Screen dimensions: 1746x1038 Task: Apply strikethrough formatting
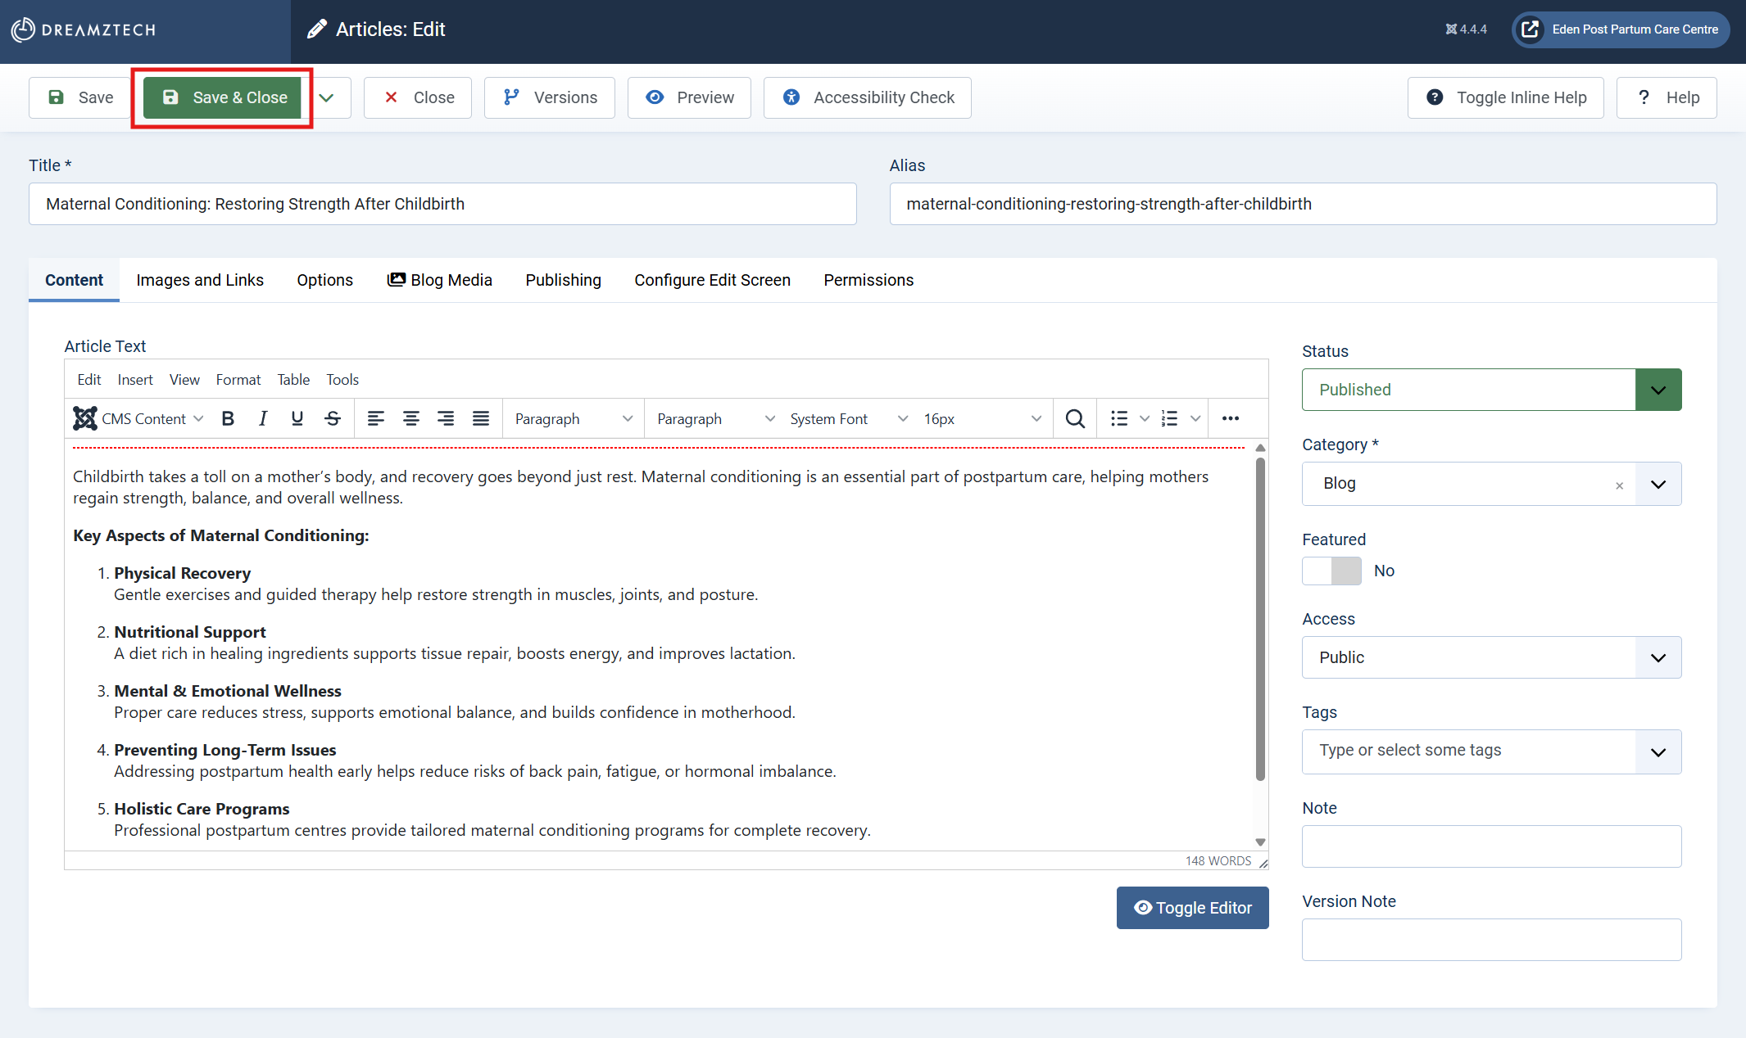(332, 418)
